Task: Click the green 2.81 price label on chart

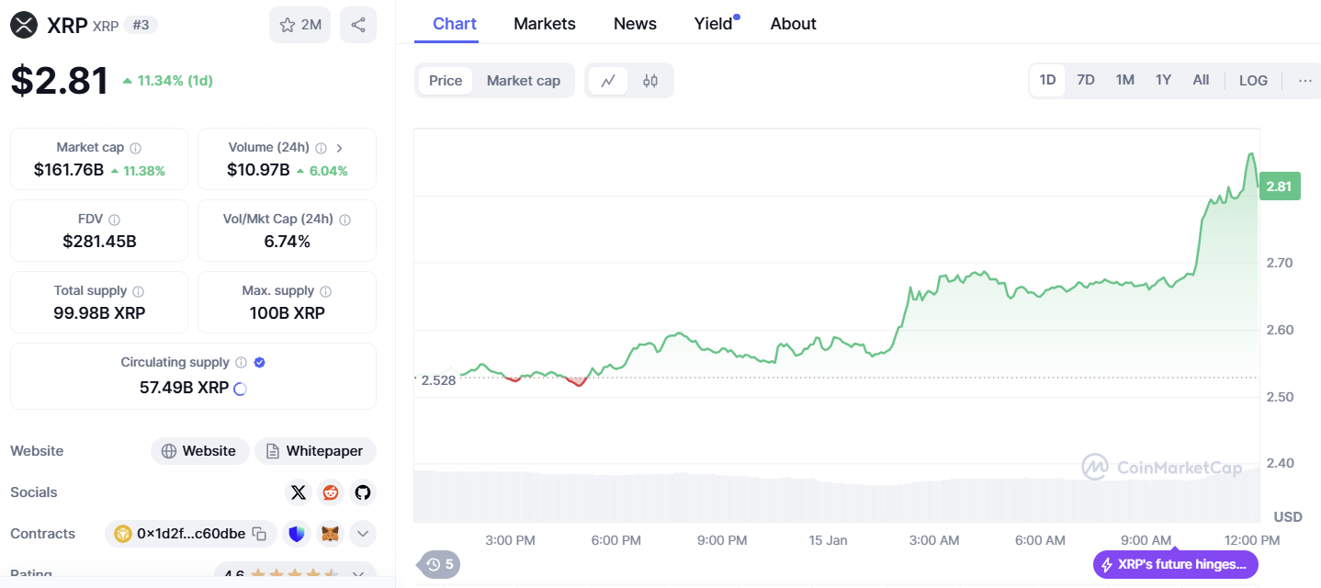Action: (x=1279, y=187)
